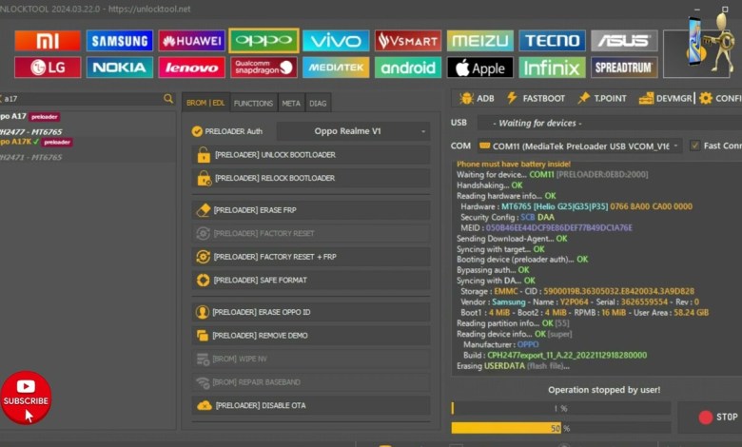The height and width of the screenshot is (447, 742).
Task: Open the Vivo brand section
Action: click(336, 41)
